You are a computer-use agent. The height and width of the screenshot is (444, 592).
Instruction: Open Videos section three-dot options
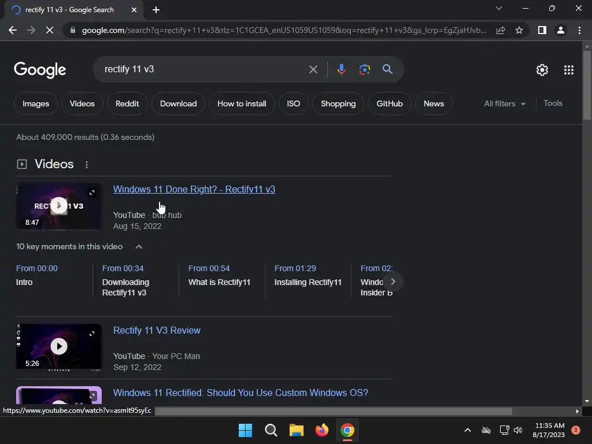(87, 165)
